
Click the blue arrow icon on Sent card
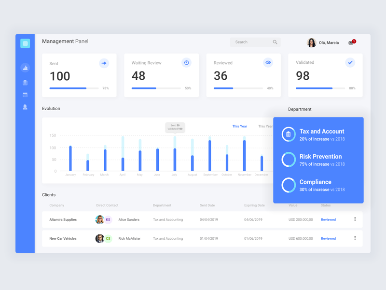(x=104, y=63)
